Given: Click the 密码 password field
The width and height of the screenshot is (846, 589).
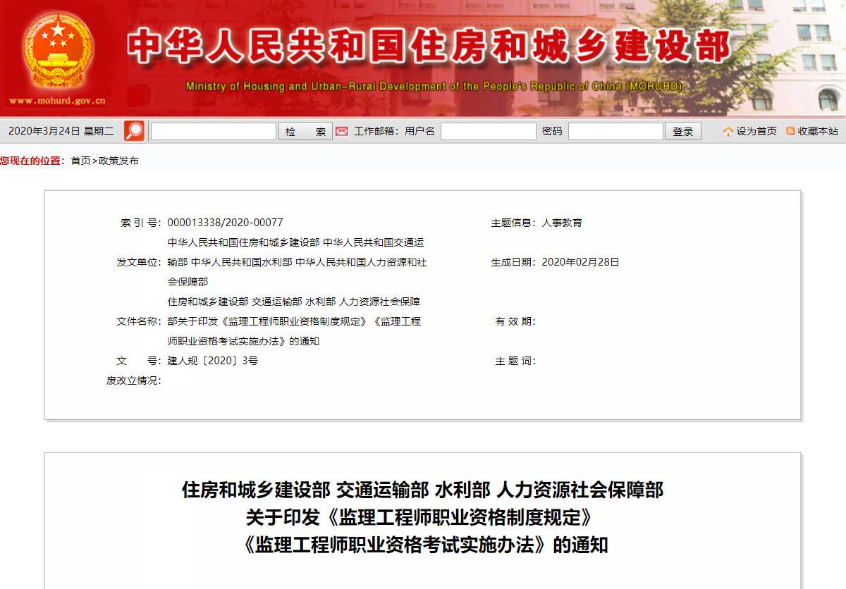Looking at the screenshot, I should [x=615, y=131].
